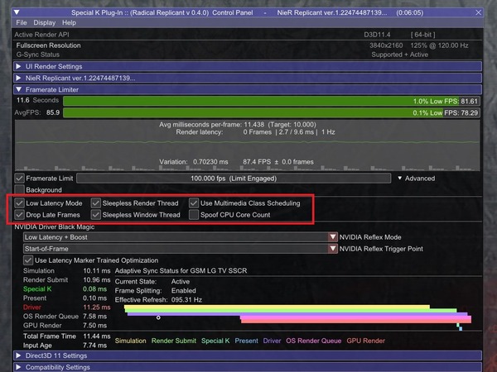Image resolution: width=497 pixels, height=372 pixels.
Task: Uncheck Sleepless Render Thread
Action: point(96,203)
